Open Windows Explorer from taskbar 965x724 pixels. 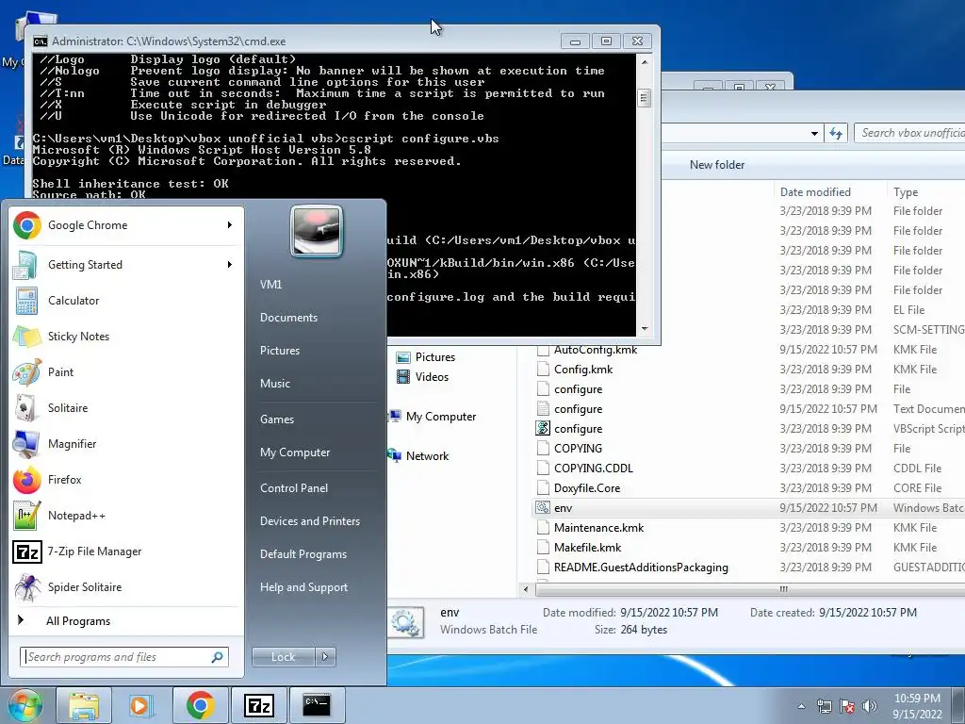[x=84, y=705]
